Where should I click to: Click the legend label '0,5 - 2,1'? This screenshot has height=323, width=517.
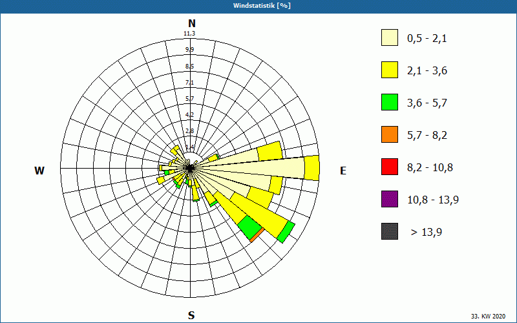click(427, 39)
